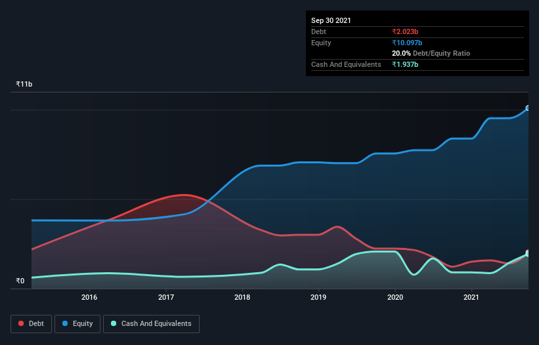Click the 2017 x-axis label
The height and width of the screenshot is (345, 539).
tap(166, 297)
